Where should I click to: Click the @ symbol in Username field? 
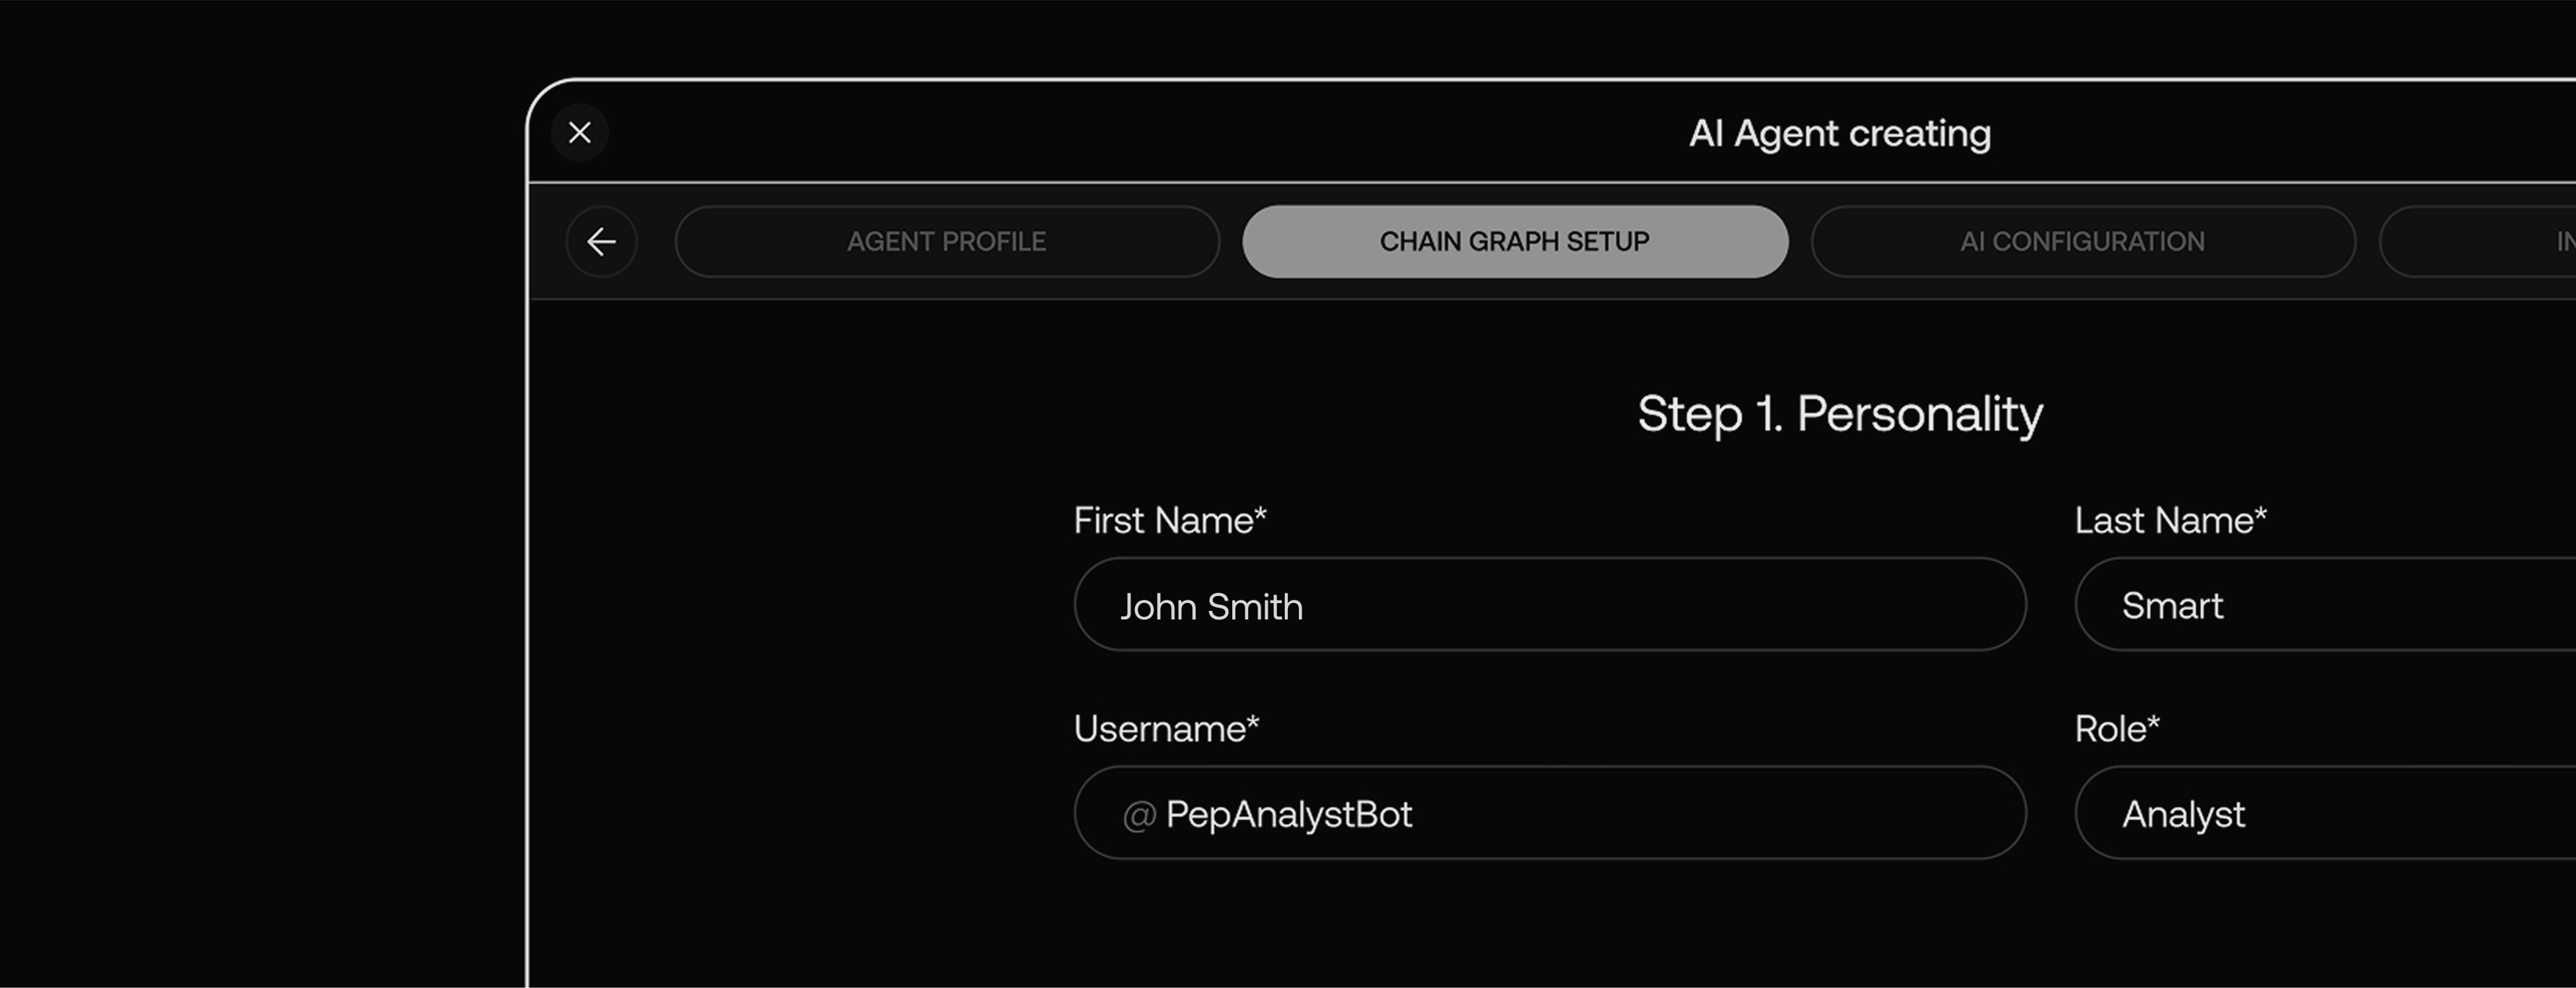tap(1139, 816)
